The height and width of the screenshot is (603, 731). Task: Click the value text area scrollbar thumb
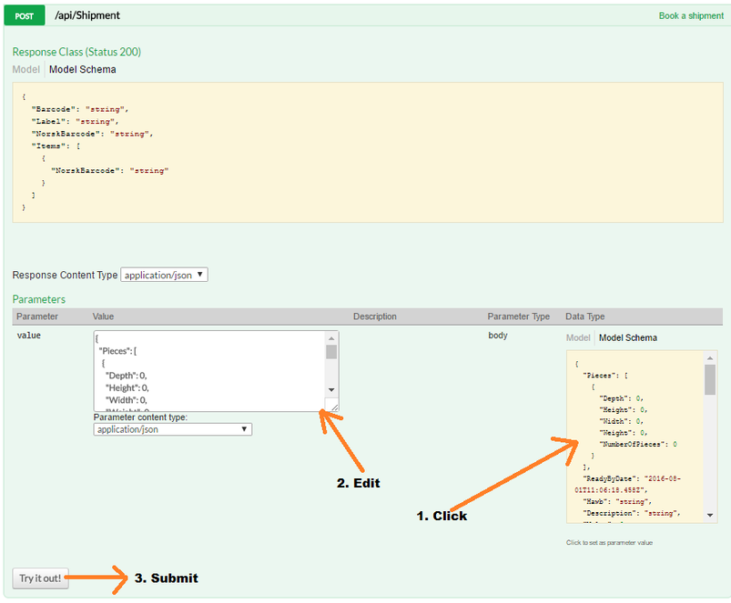(x=331, y=352)
